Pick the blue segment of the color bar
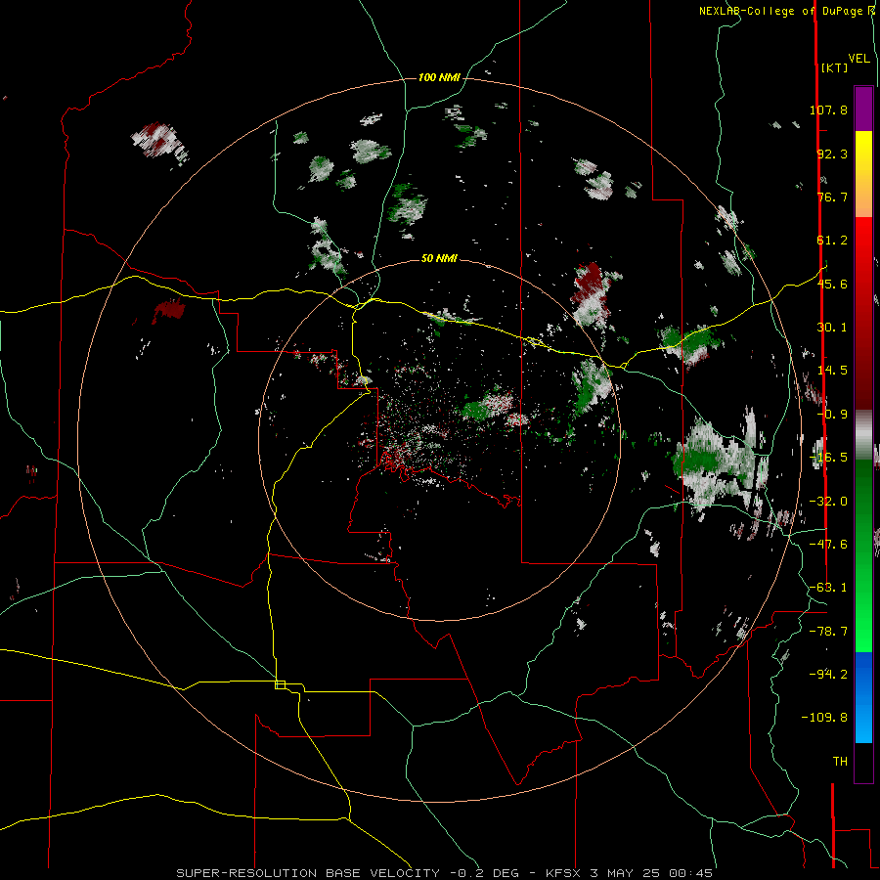Image resolution: width=880 pixels, height=880 pixels. point(863,696)
